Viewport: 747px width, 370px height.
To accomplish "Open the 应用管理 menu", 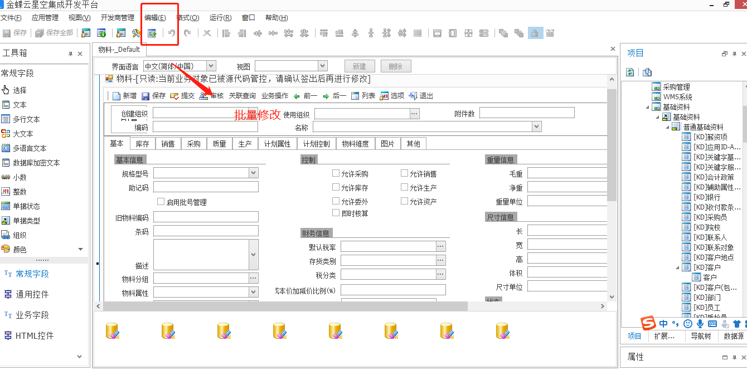I will [45, 18].
